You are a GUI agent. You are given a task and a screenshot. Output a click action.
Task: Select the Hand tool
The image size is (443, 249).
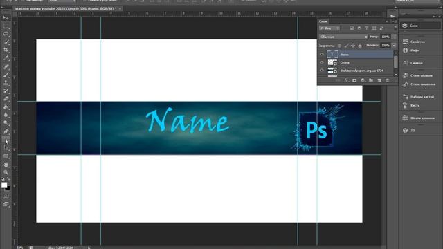pos(6,165)
